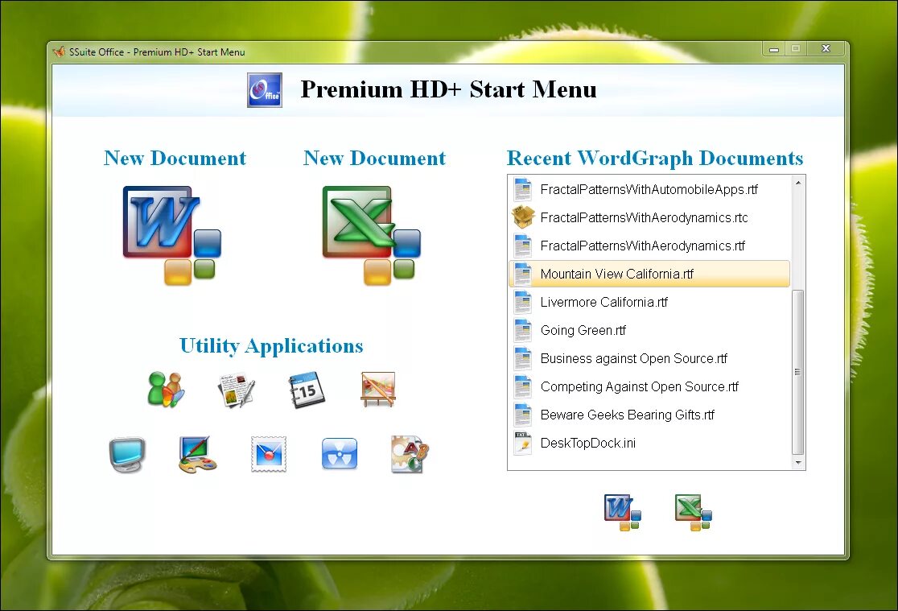Open the calendar 15 utility icon
The image size is (898, 611).
(x=307, y=390)
